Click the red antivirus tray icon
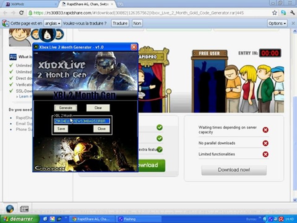297x223 pixels. click(x=281, y=219)
